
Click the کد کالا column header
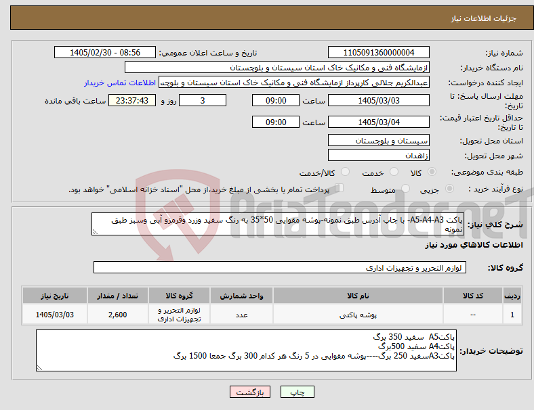(x=473, y=296)
